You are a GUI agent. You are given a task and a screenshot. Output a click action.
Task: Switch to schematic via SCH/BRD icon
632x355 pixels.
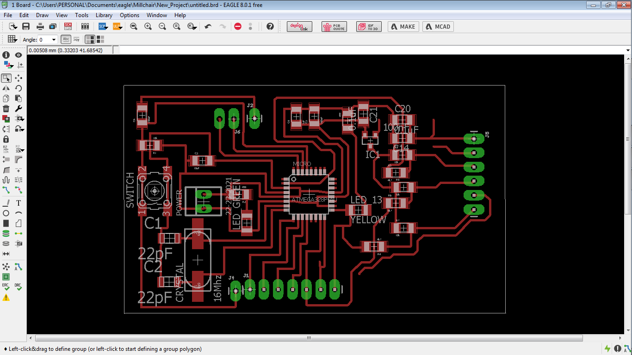pos(68,27)
